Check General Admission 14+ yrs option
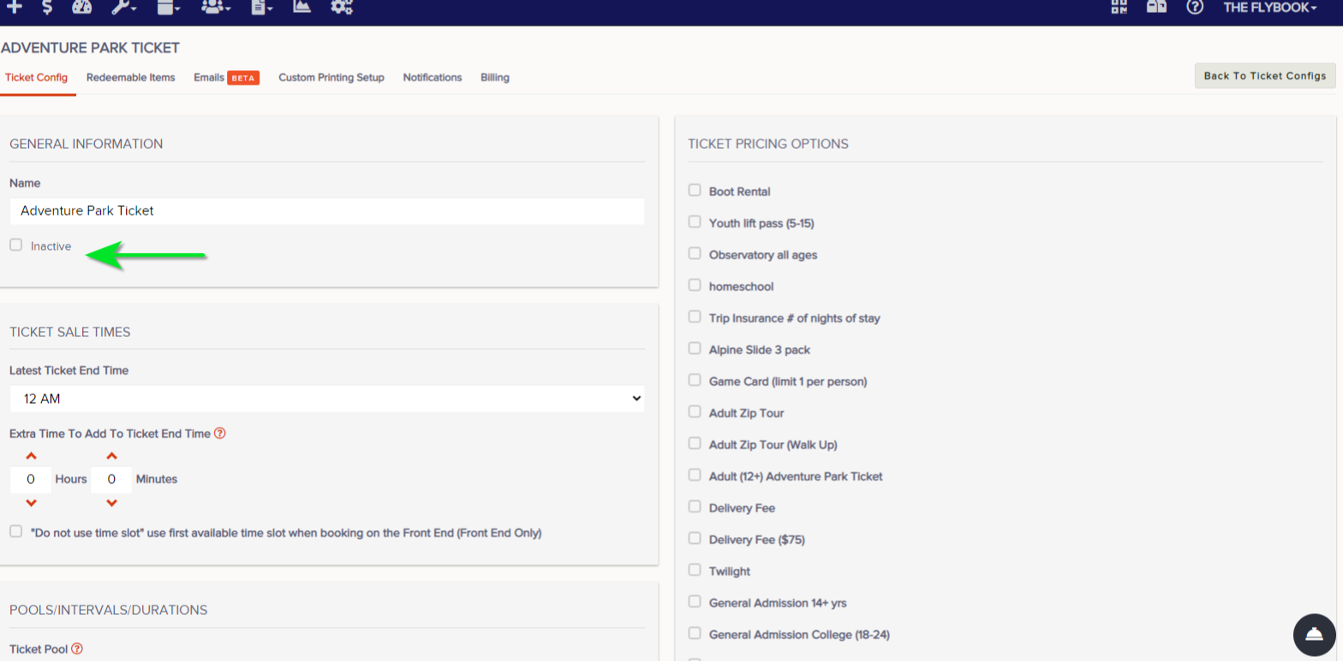This screenshot has width=1343, height=662. pos(695,601)
